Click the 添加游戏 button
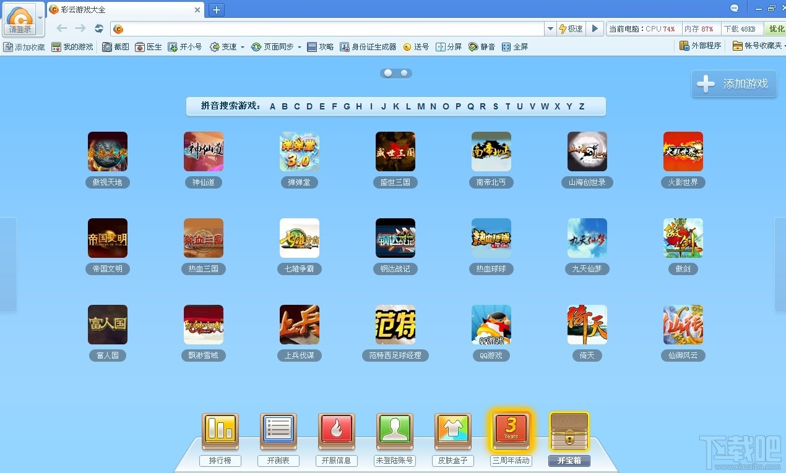Viewport: 786px width, 473px height. 734,84
